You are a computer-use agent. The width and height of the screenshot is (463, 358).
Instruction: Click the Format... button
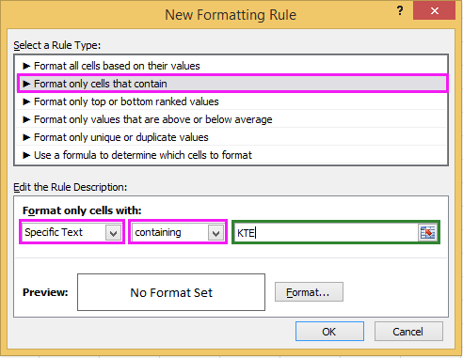309,292
